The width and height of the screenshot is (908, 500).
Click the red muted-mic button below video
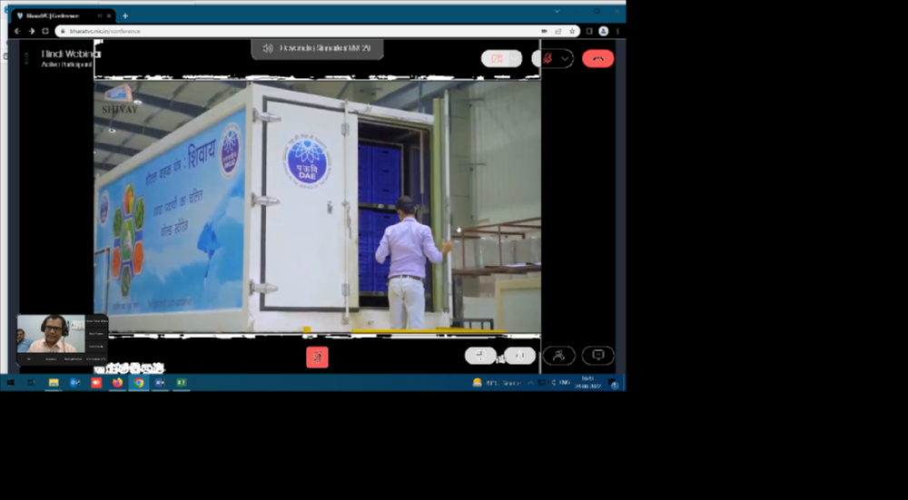[x=317, y=357]
